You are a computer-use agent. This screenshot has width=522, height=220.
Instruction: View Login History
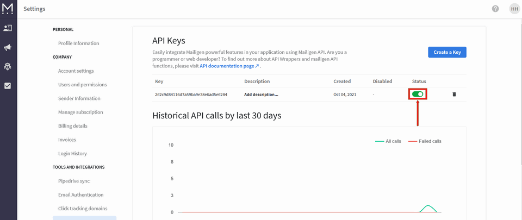[72, 154]
